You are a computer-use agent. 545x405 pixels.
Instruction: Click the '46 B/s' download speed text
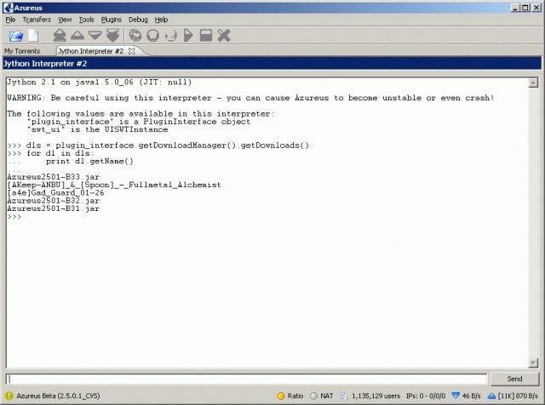tap(471, 396)
